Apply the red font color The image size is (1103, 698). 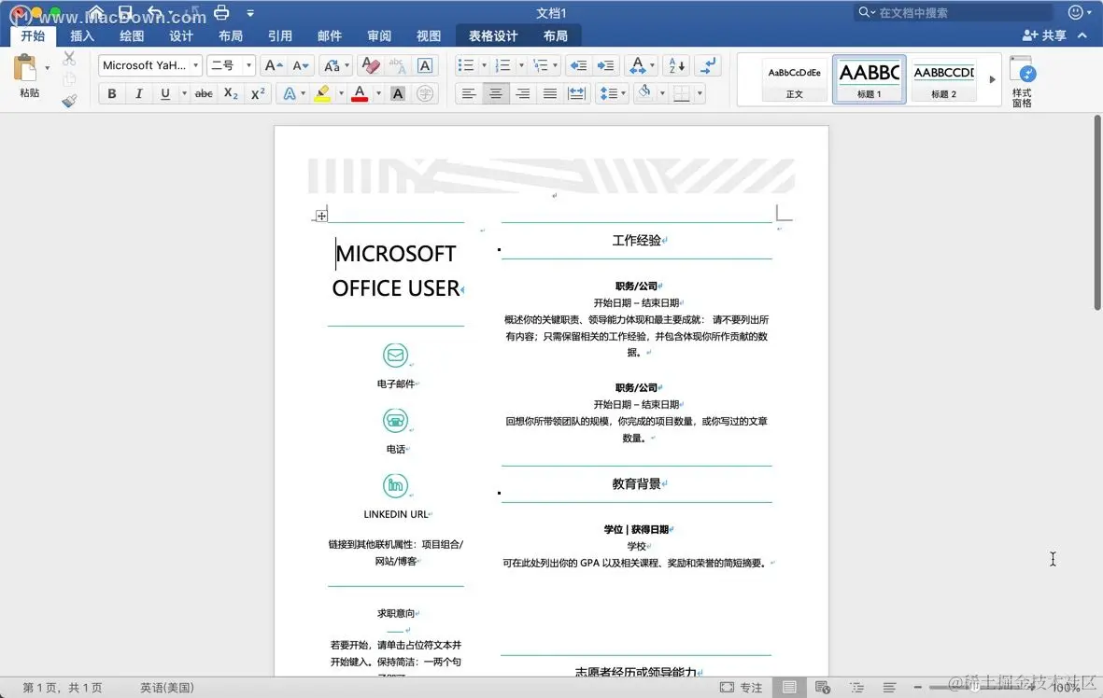click(x=360, y=93)
